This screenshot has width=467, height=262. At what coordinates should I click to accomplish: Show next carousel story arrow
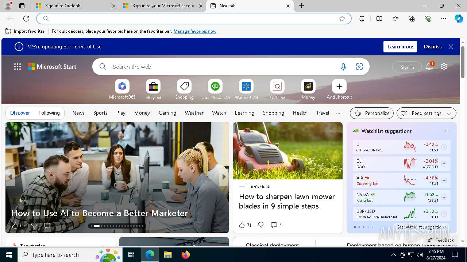point(224,177)
